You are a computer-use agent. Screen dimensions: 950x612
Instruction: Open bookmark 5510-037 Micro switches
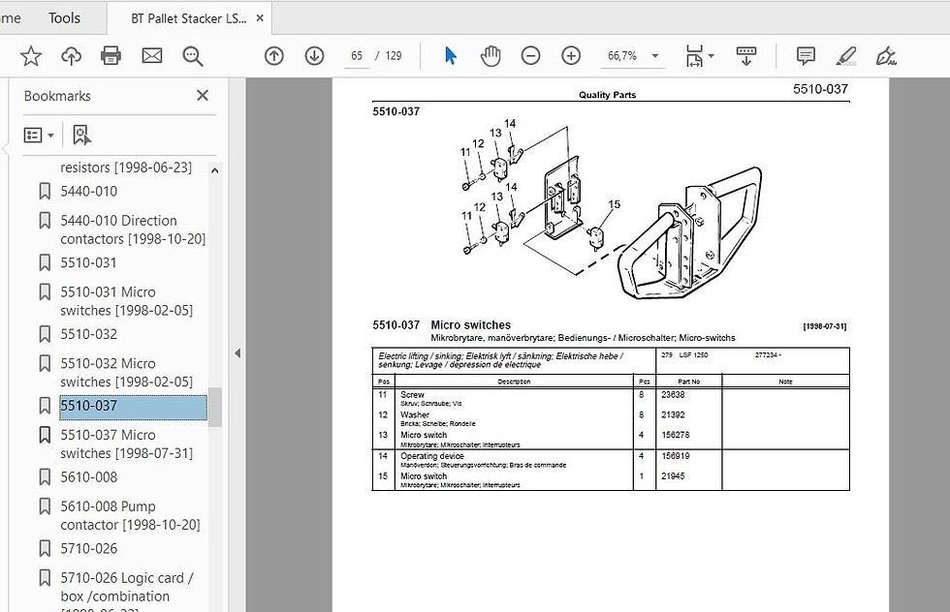[126, 444]
